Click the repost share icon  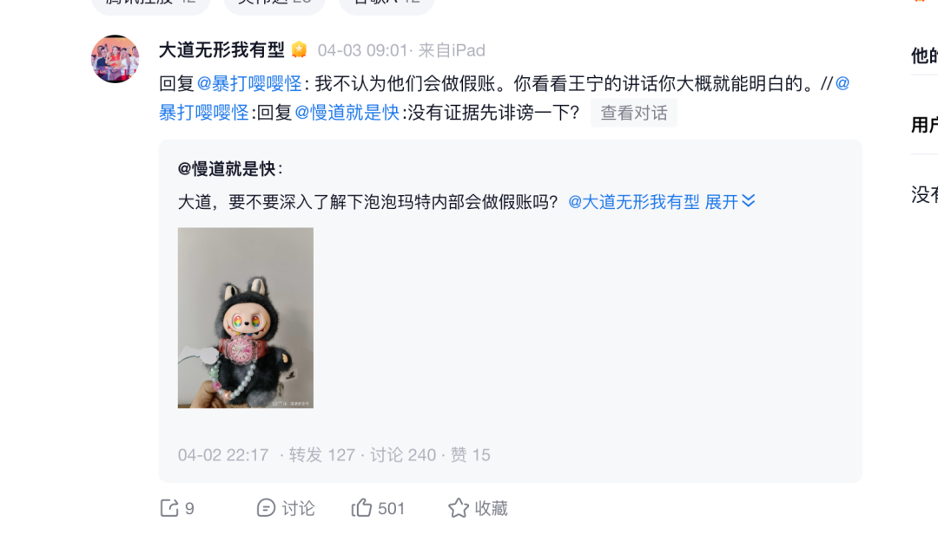(169, 508)
